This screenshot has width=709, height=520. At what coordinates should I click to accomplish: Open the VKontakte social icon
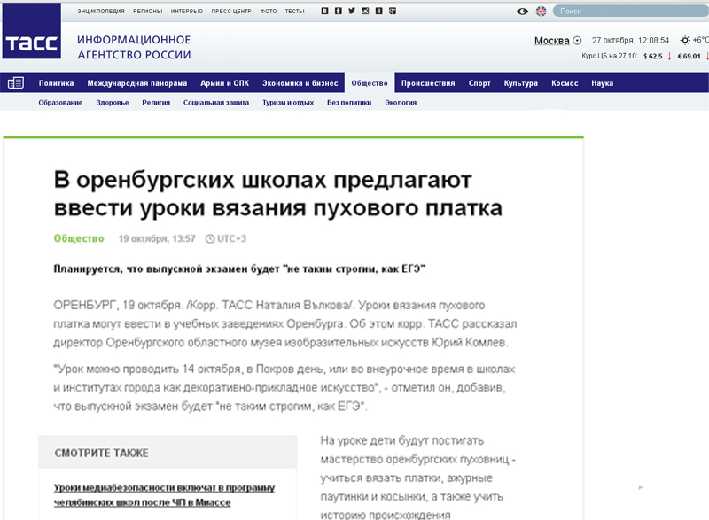click(324, 11)
